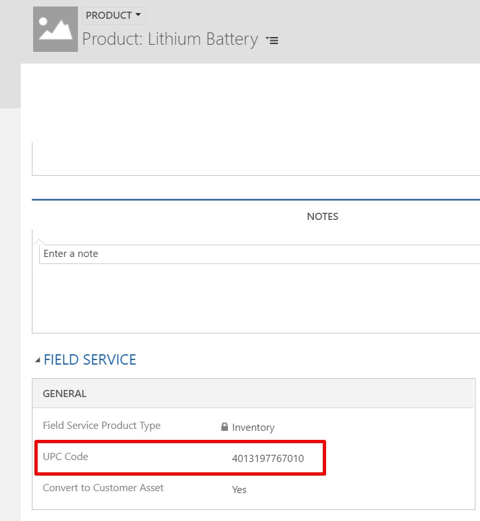Image resolution: width=480 pixels, height=521 pixels.
Task: Toggle Convert to Customer Asset Yes value
Action: point(239,489)
